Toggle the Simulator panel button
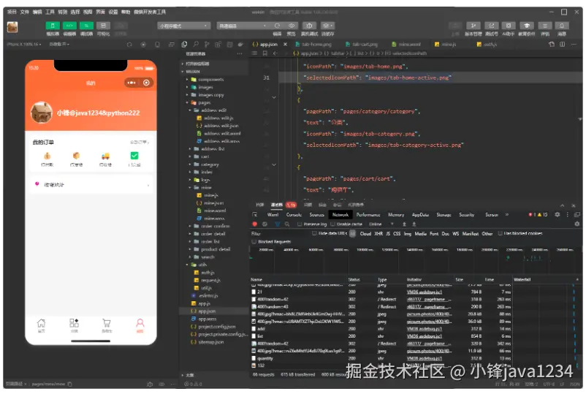Screen dimensions: 586x394 53,26
